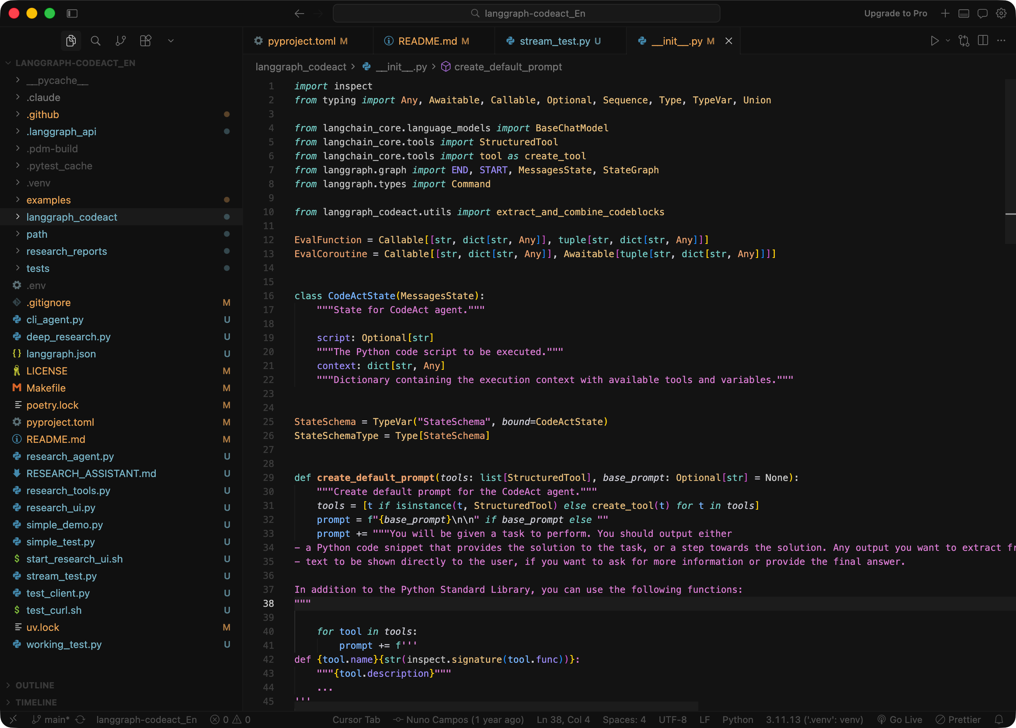Go forward in navigation history
1016x728 pixels.
click(318, 14)
